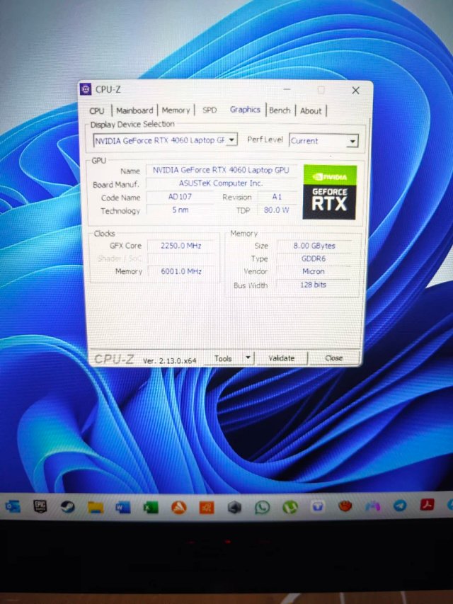Open the About tab
Image resolution: width=453 pixels, height=604 pixels.
311,111
